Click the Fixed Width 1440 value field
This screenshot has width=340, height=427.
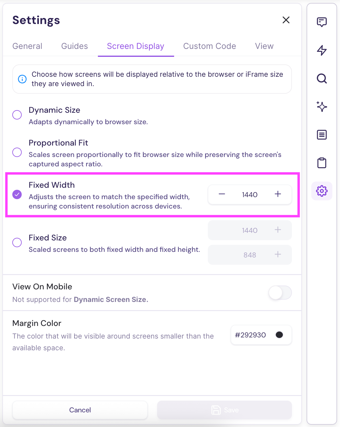click(250, 195)
